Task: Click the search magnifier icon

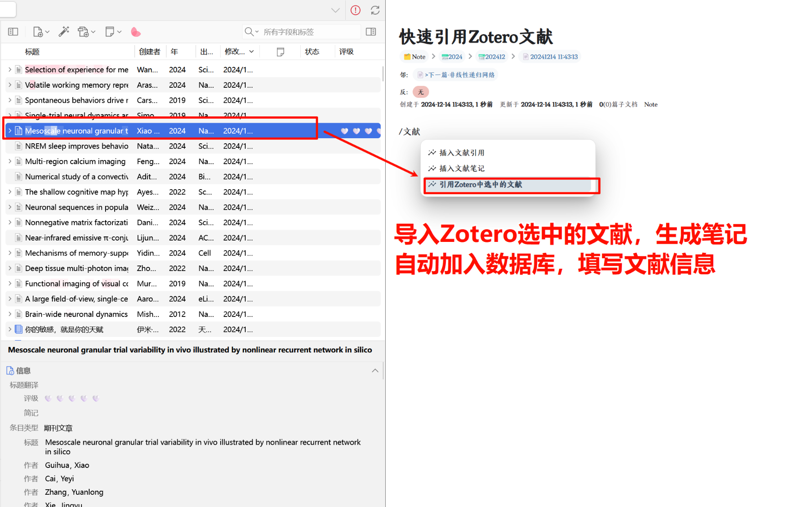Action: click(249, 32)
